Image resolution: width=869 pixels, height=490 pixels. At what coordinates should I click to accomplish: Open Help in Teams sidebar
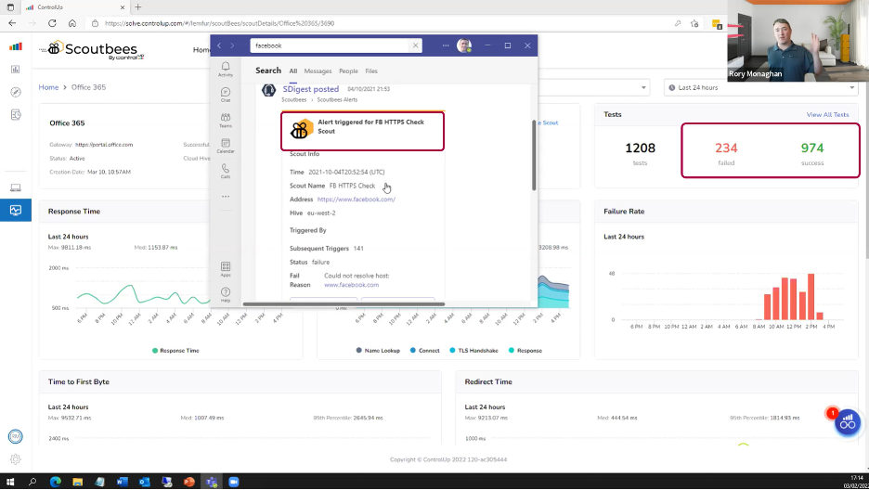226,294
